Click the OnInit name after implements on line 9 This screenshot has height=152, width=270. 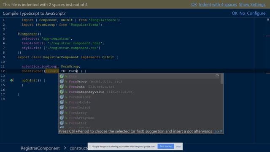coord(108,57)
